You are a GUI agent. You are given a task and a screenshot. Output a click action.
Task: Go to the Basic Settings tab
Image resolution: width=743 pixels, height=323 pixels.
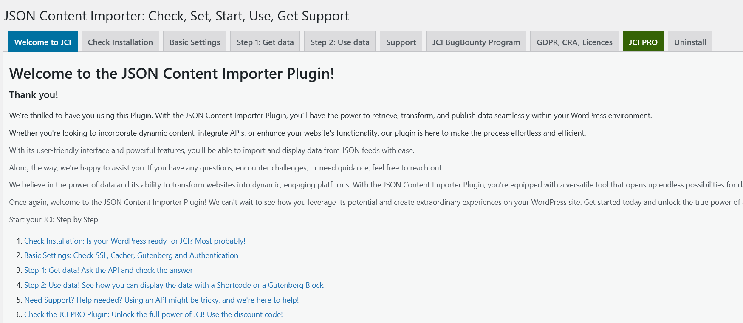pos(195,42)
